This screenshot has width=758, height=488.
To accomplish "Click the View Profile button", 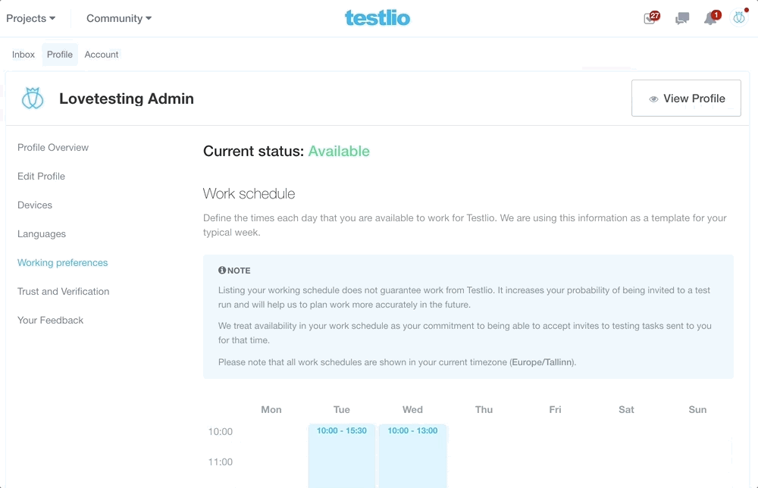I will click(x=686, y=98).
